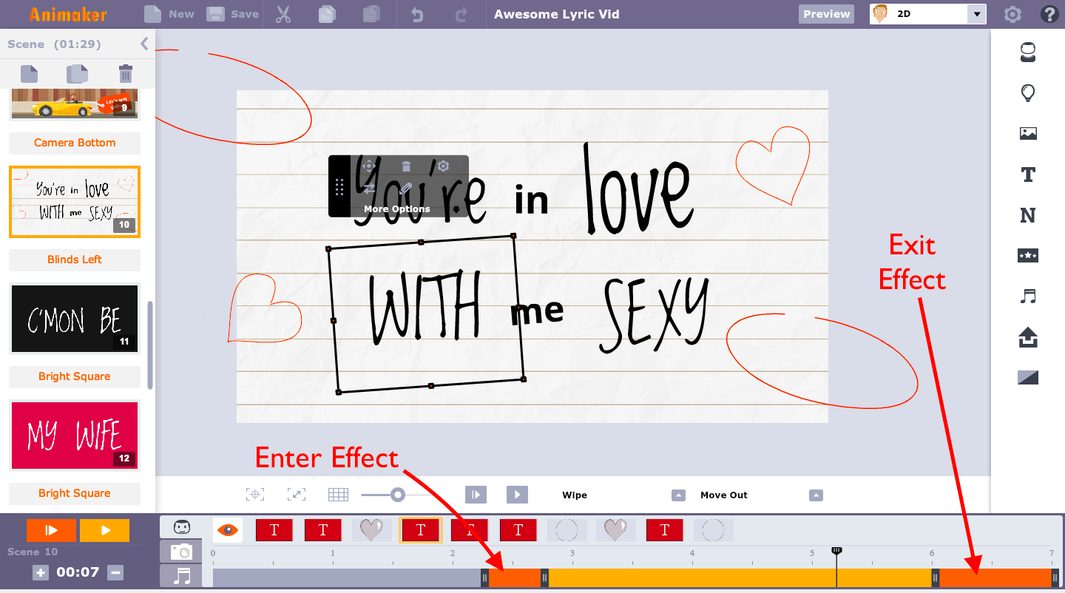The height and width of the screenshot is (593, 1065).
Task: Click the enter effect start handle
Action: coord(485,578)
